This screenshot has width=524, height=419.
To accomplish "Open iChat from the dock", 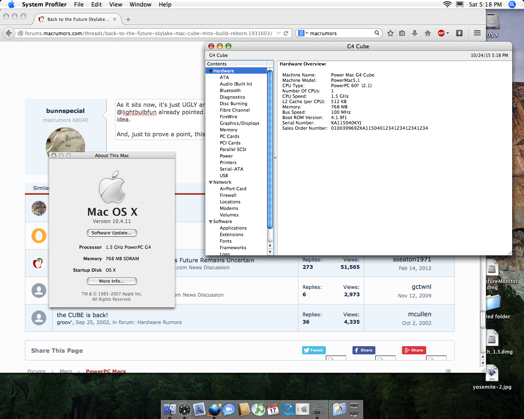I will click(229, 409).
